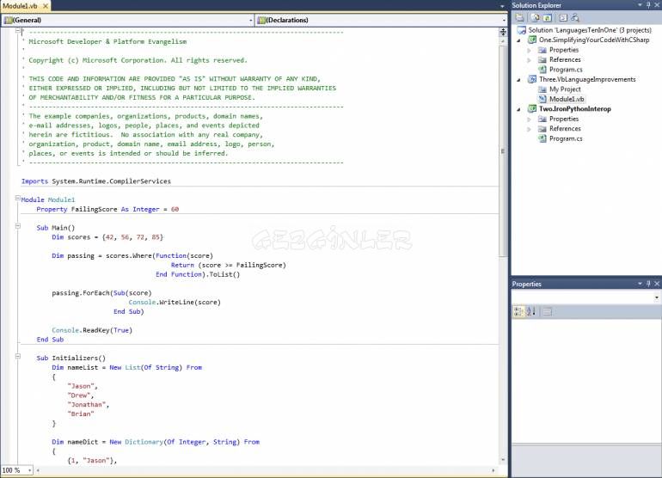Open the 100 % zoom dropdown
The width and height of the screenshot is (662, 478).
29,470
